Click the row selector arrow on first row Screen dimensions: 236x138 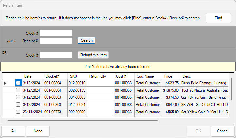(5, 83)
